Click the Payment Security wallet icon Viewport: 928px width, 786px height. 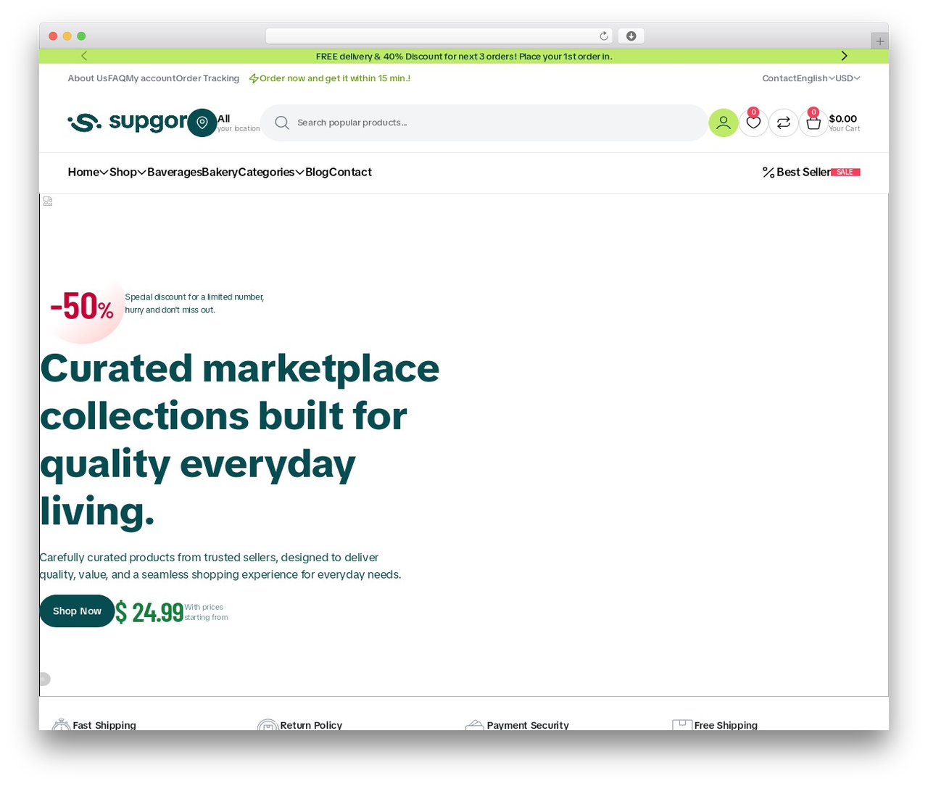click(x=475, y=725)
